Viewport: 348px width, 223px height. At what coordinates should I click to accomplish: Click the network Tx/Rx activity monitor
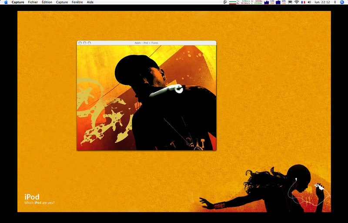[x=240, y=2]
